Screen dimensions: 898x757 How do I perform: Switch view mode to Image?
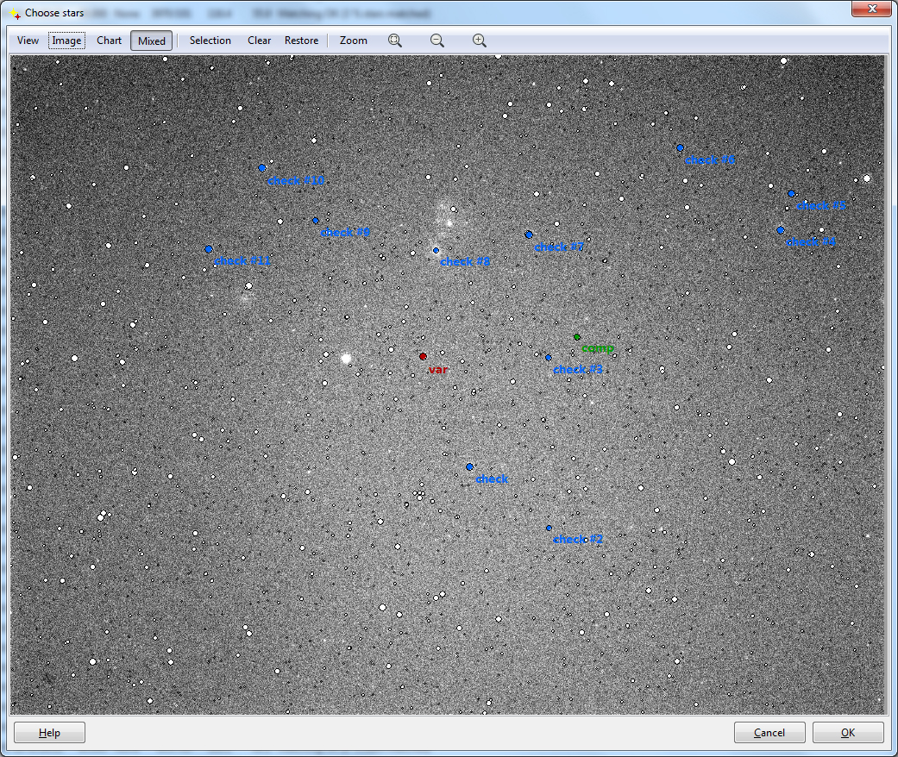pyautogui.click(x=66, y=41)
